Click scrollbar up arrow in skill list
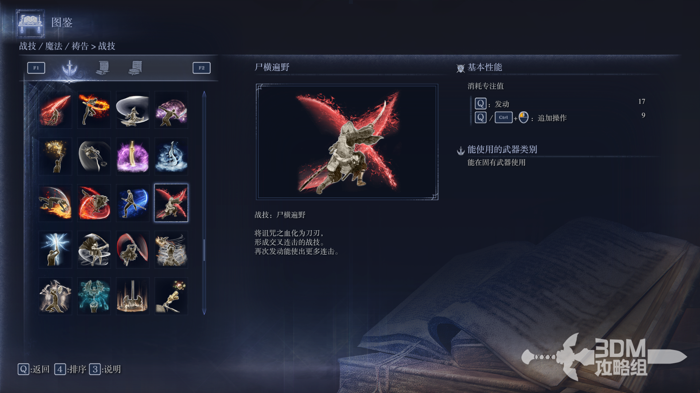 (x=204, y=94)
